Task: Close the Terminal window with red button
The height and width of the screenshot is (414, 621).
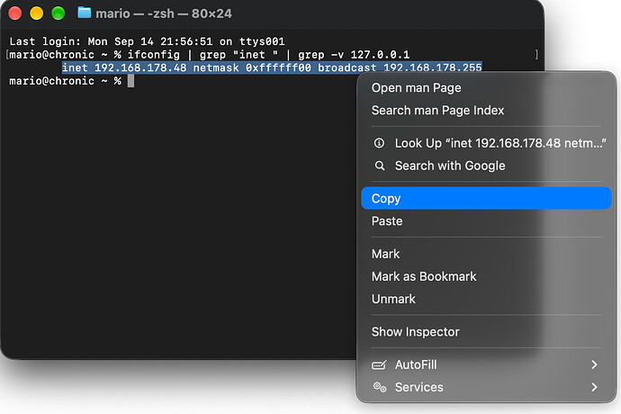Action: tap(15, 13)
